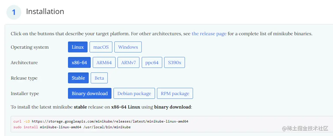This screenshot has height=136, width=333.
Task: Select the Linux operating system button
Action: click(x=78, y=47)
